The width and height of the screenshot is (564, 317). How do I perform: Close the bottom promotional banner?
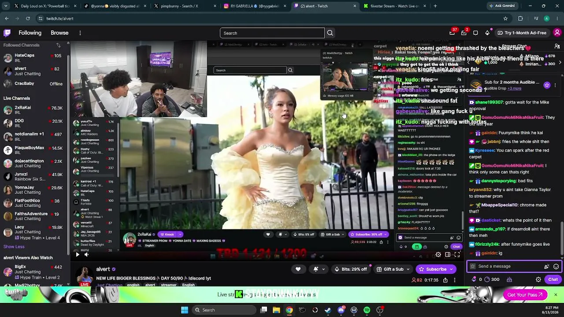[x=555, y=295]
